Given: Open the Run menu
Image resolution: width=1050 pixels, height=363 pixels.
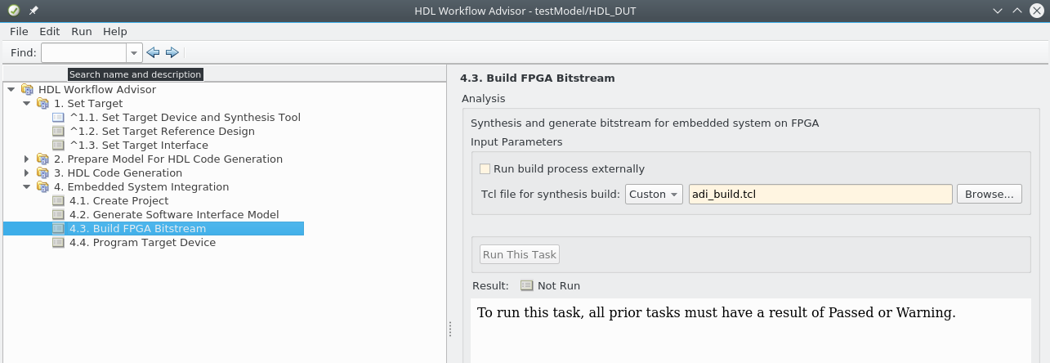Looking at the screenshot, I should (82, 31).
